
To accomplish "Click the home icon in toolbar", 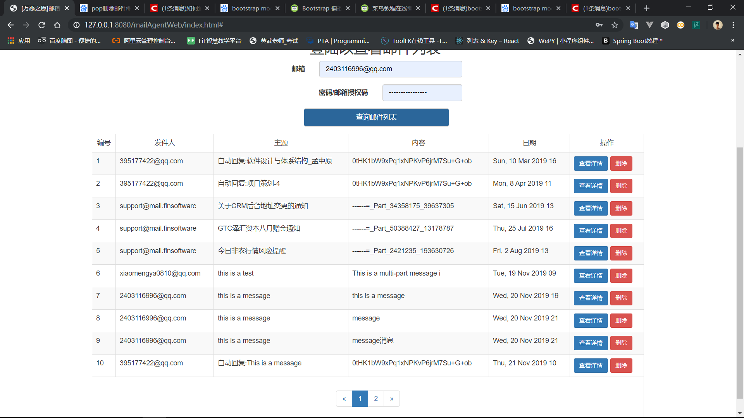I will (57, 25).
